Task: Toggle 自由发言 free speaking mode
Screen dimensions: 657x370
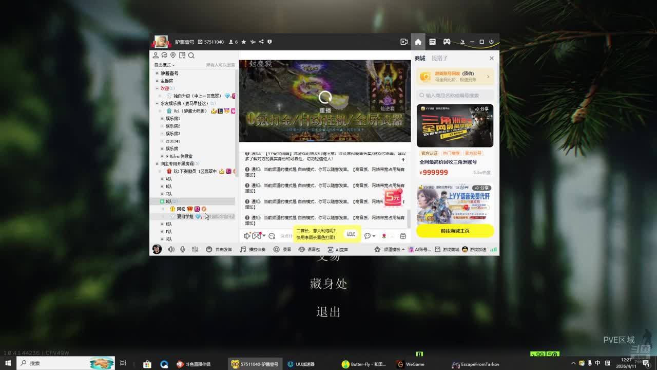Action: [x=219, y=249]
